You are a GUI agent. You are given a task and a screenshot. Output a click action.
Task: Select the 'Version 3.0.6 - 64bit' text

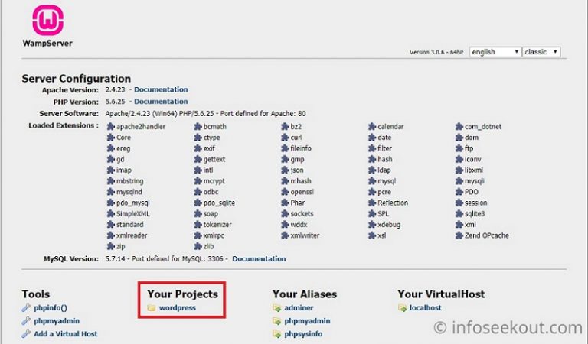pos(436,53)
